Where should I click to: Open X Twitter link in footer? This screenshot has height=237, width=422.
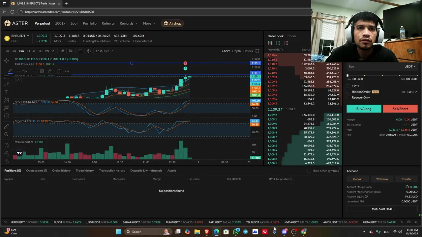[x=402, y=222]
